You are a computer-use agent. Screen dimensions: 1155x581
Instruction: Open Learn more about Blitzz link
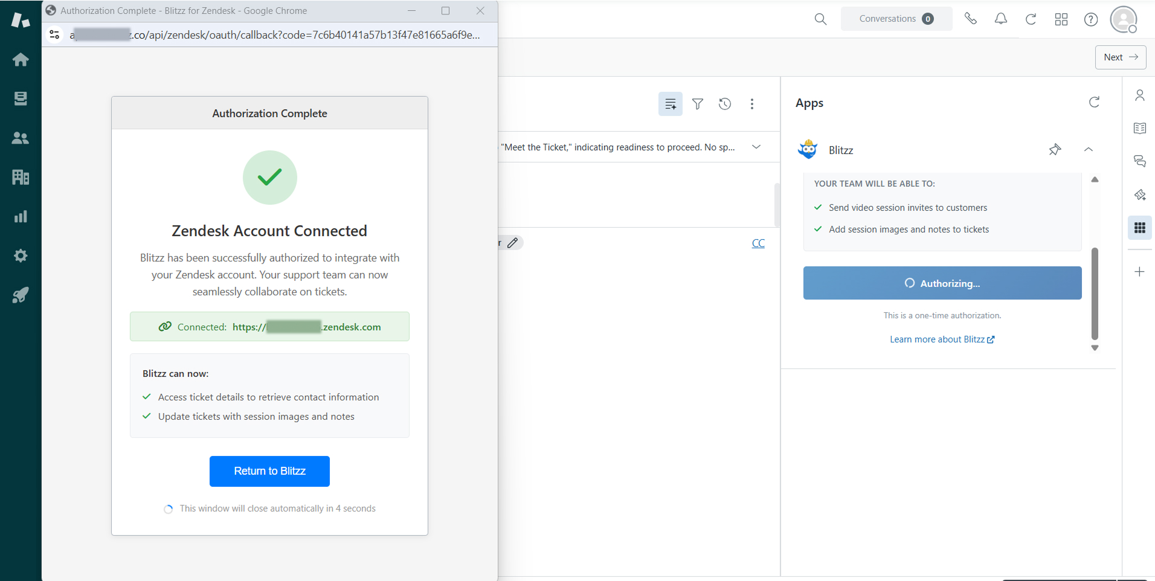(942, 339)
